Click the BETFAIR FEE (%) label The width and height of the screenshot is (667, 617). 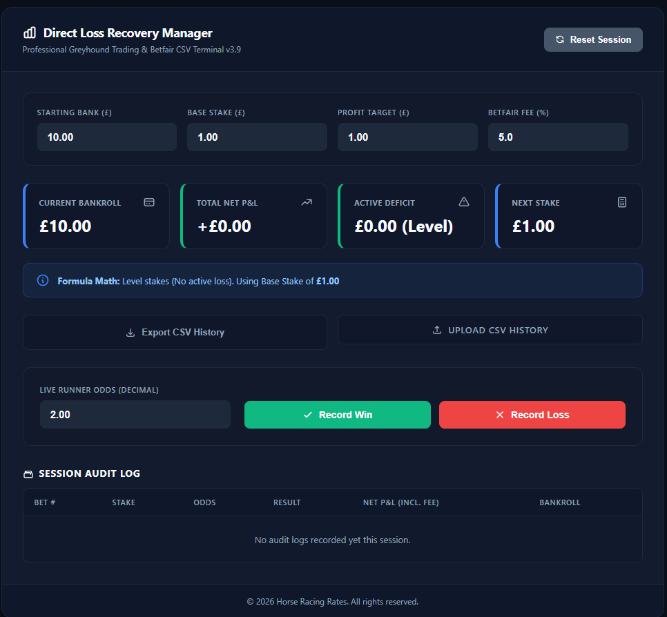(x=518, y=112)
